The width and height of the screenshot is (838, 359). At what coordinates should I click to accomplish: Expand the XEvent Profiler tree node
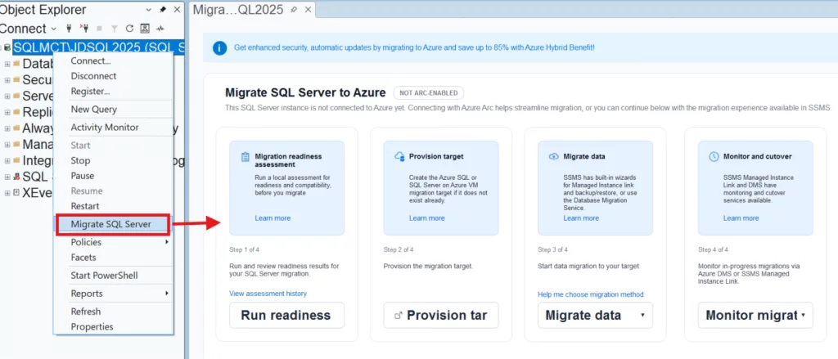7,193
